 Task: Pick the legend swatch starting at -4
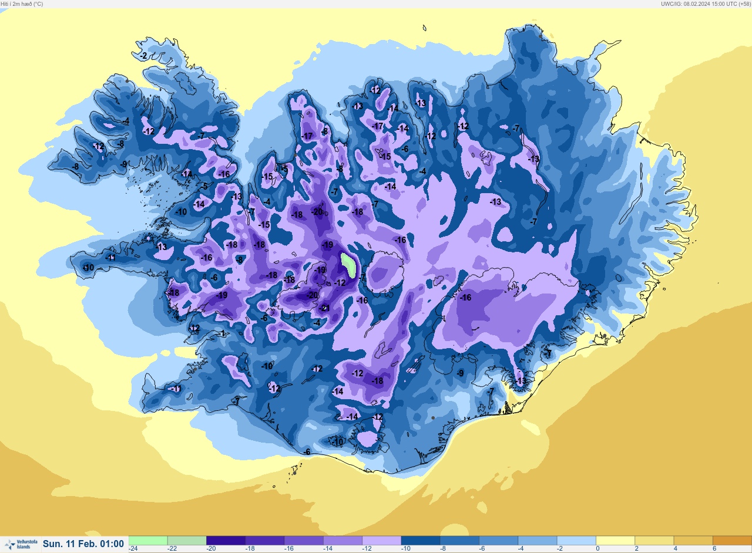click(538, 540)
